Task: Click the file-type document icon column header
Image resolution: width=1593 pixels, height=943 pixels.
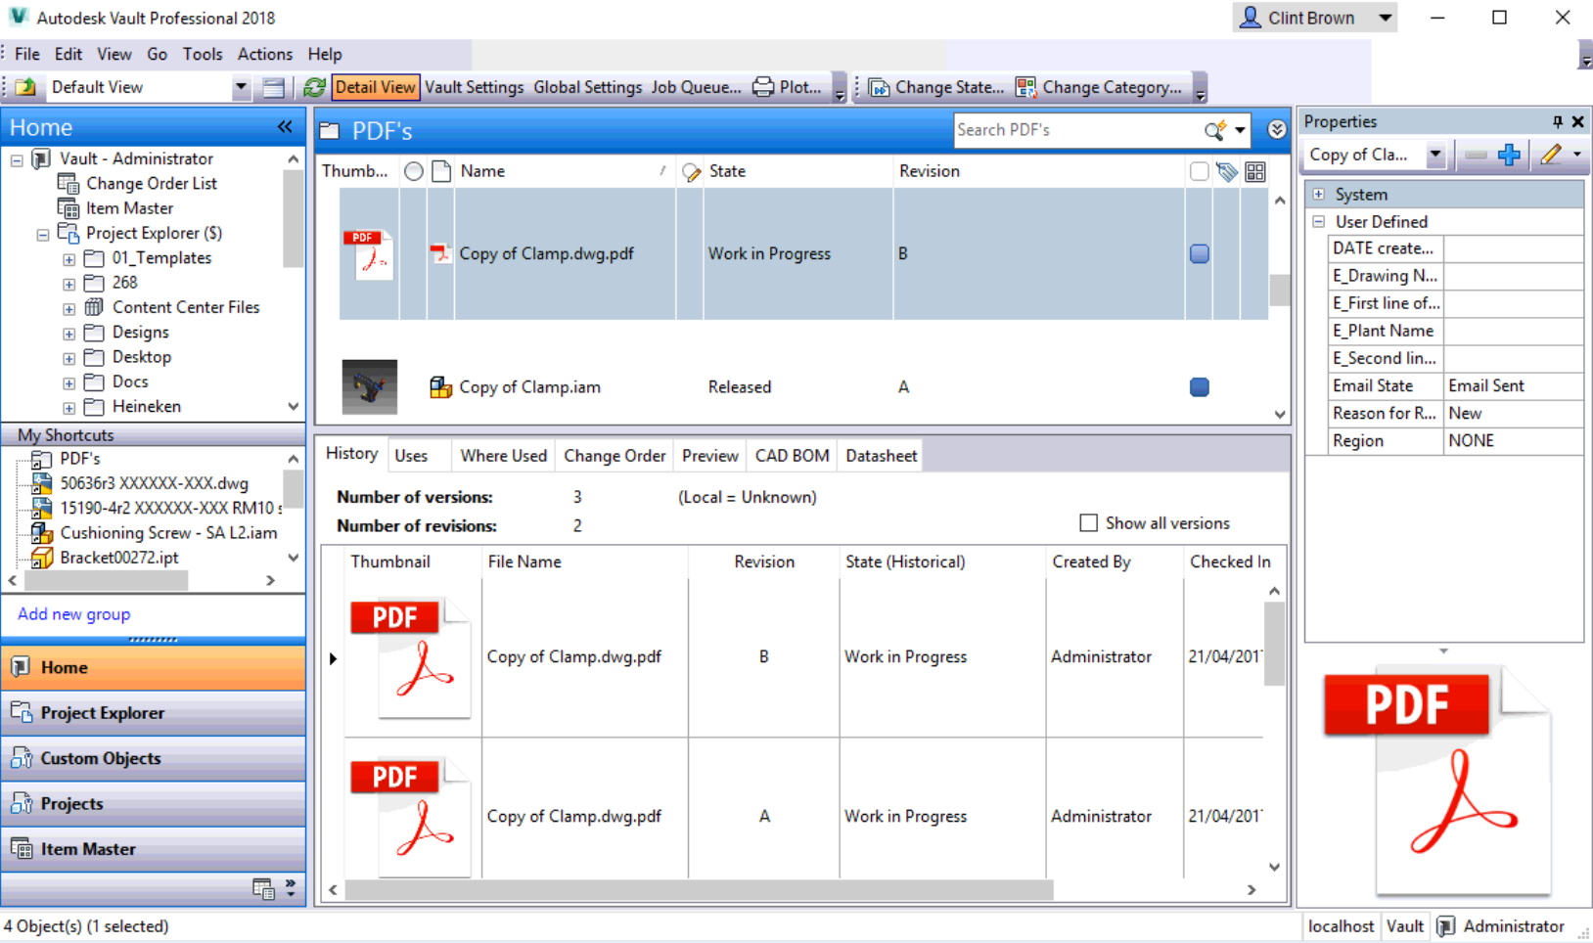Action: (x=441, y=172)
